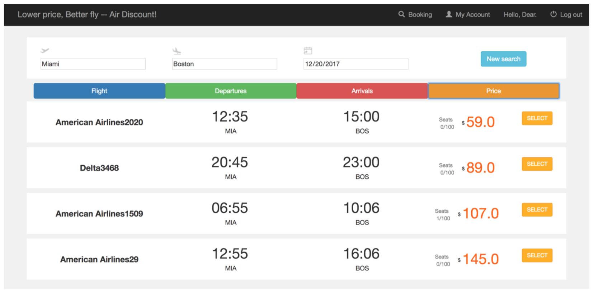This screenshot has height=292, width=594.
Task: Edit the Miami origin field
Action: [x=93, y=64]
